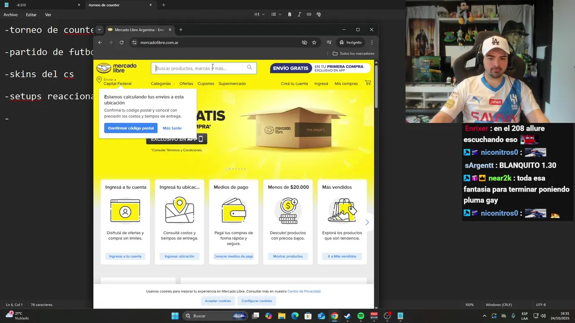Click the map pin Ingresá tu ubicación illustration

click(x=180, y=210)
